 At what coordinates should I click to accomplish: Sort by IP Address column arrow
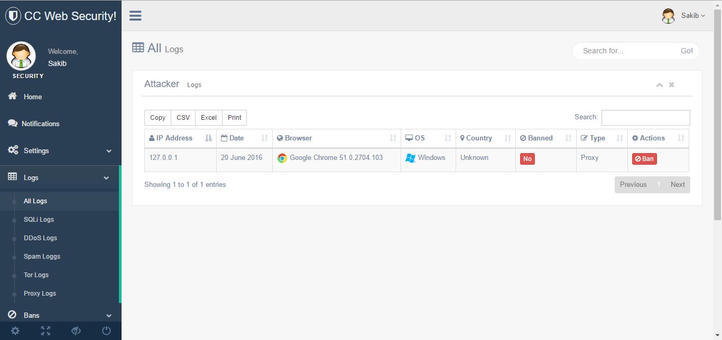[x=208, y=138]
